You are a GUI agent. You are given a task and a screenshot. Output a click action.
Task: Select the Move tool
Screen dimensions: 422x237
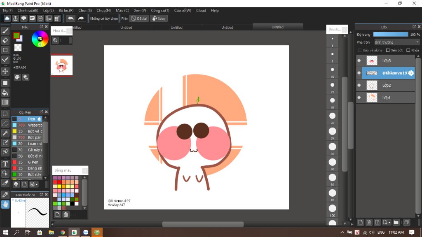pos(5,71)
